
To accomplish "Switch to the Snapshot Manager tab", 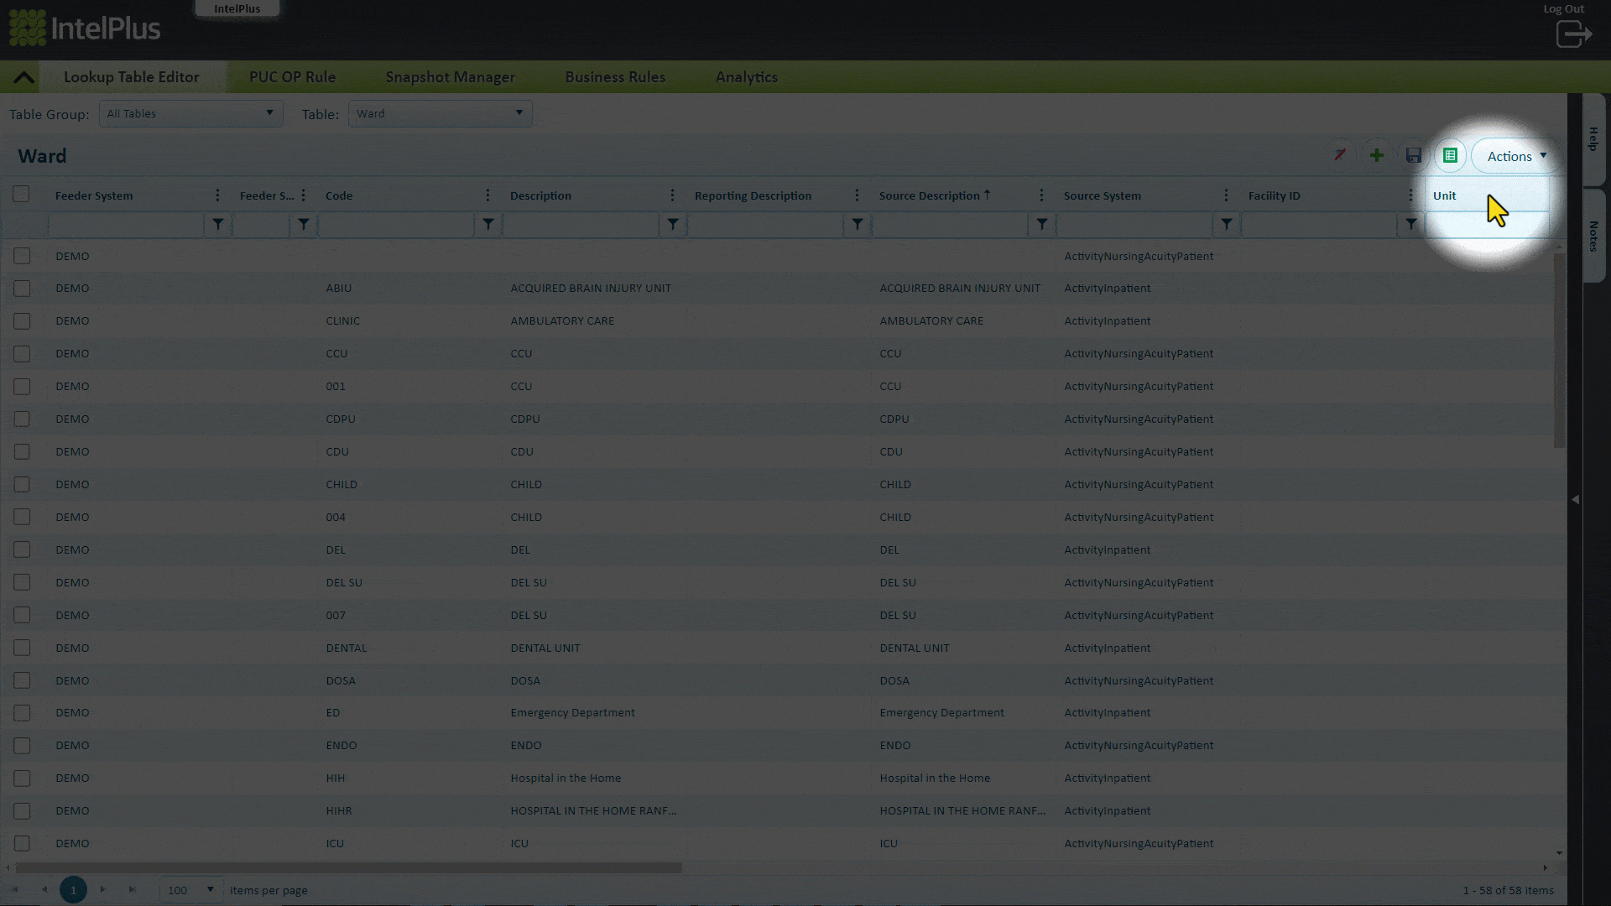I will point(450,77).
